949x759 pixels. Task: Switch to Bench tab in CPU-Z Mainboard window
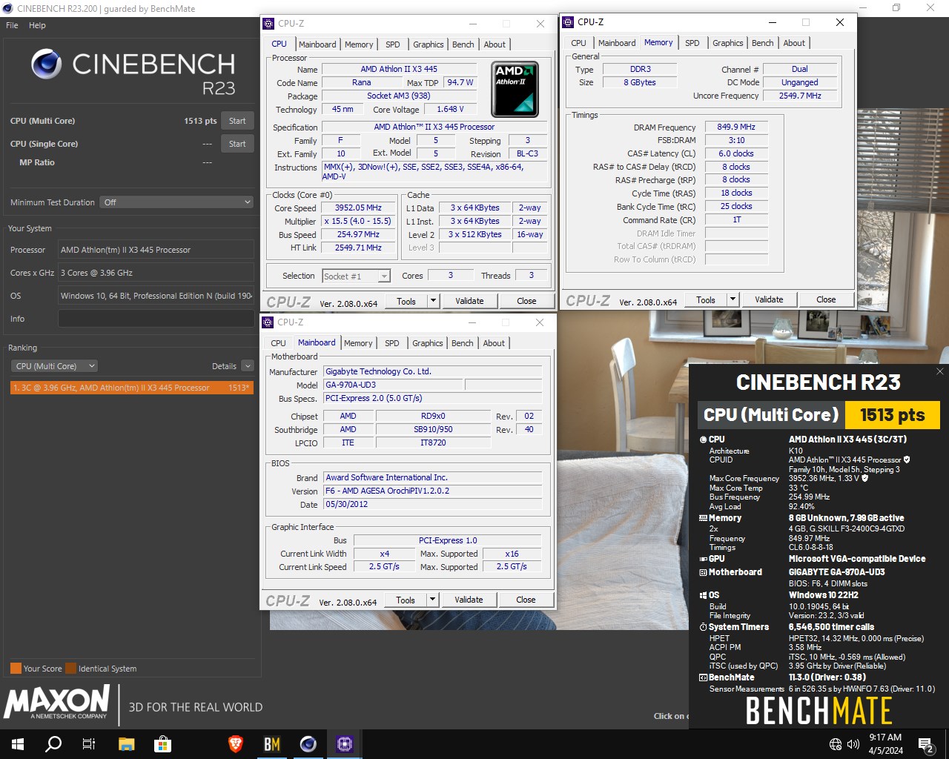[463, 343]
